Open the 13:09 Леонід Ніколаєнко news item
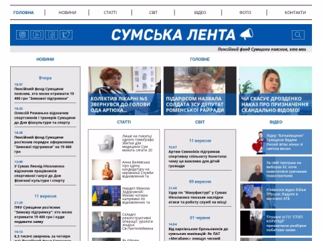322x241 pixels. 40,173
